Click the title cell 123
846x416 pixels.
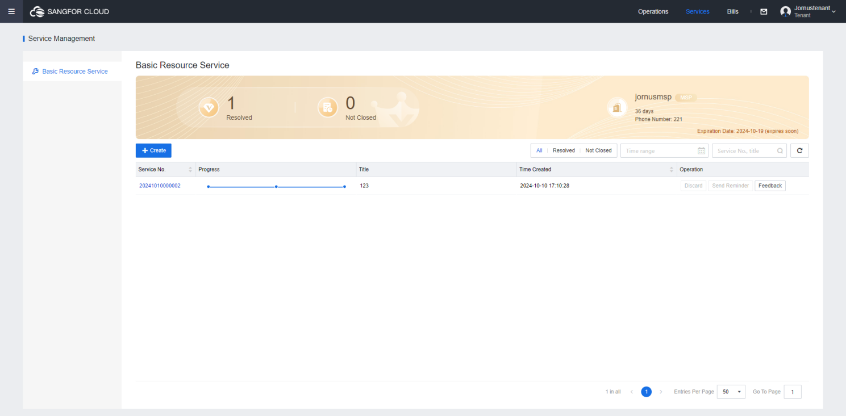tap(364, 186)
